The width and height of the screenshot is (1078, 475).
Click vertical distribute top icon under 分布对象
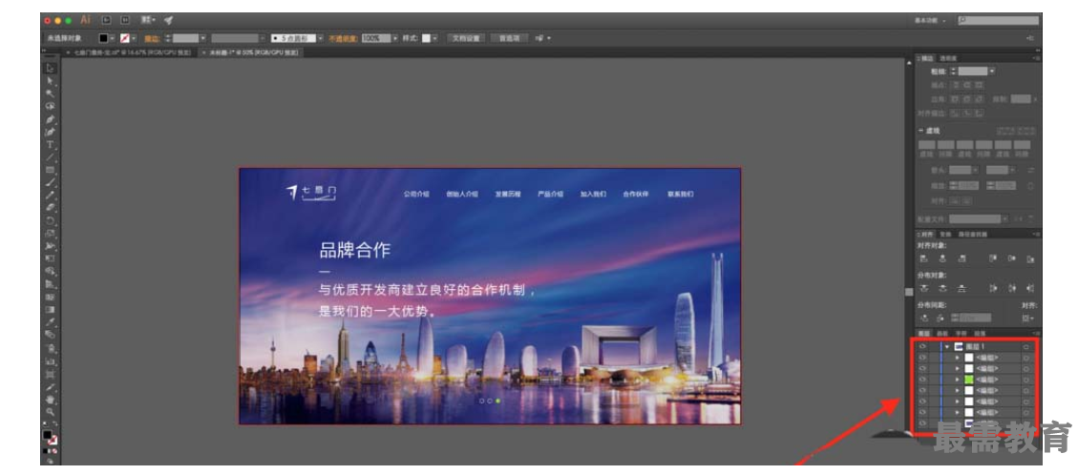[924, 288]
